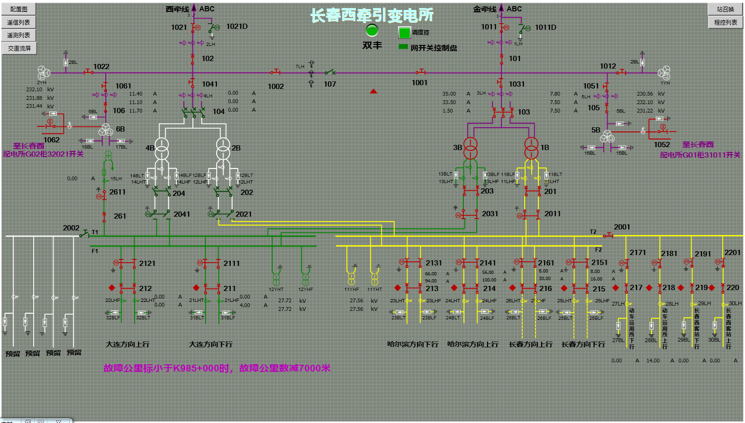Open the 配置图 configuration view
Screen dimensions: 745x423
(x=19, y=9)
